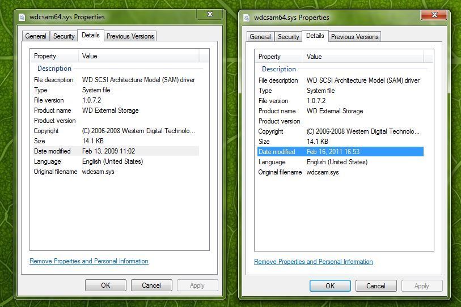Click Cancel button in left Properties window
The width and height of the screenshot is (461, 307).
click(151, 285)
